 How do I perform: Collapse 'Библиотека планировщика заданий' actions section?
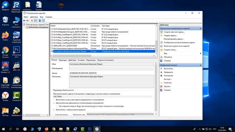click(x=200, y=29)
